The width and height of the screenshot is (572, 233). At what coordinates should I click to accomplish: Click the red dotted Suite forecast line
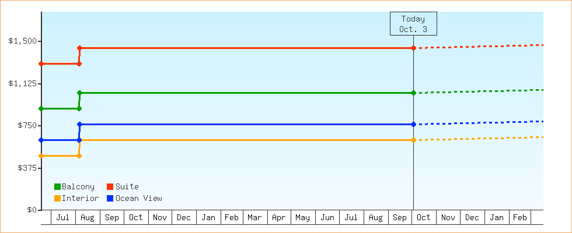[479, 46]
